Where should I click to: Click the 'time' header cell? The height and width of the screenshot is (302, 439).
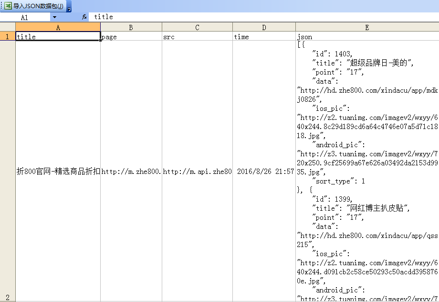[x=264, y=37]
